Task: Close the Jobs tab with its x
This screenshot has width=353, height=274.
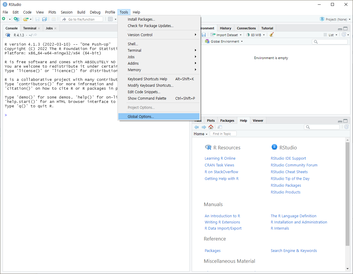Action: click(55, 28)
